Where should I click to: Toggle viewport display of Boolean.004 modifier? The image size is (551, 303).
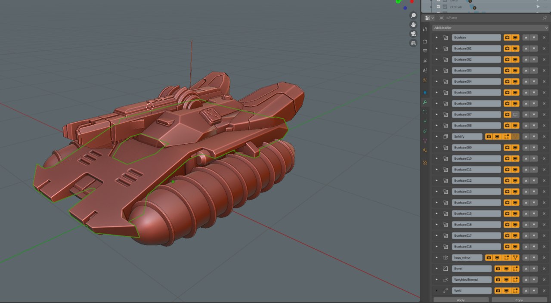click(515, 81)
